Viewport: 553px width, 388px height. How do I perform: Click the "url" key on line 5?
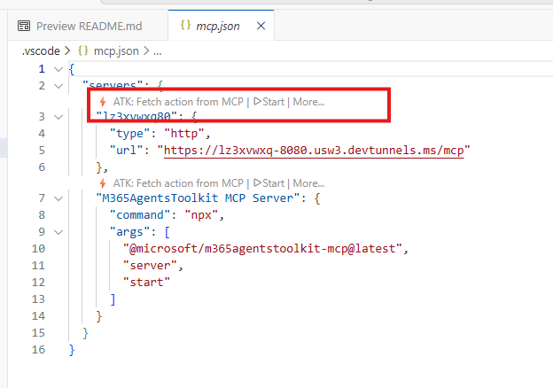127,151
